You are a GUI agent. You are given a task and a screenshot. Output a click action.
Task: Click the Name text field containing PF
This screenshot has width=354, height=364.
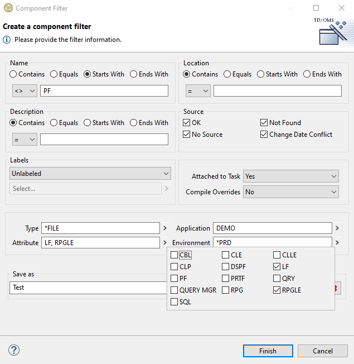pos(104,90)
